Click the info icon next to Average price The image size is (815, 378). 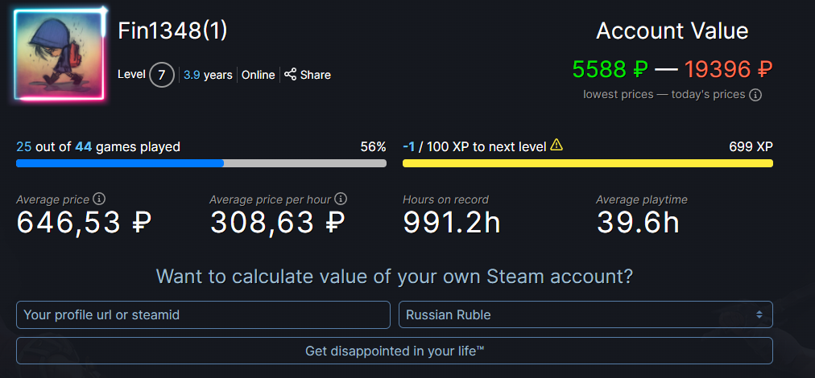pos(99,199)
